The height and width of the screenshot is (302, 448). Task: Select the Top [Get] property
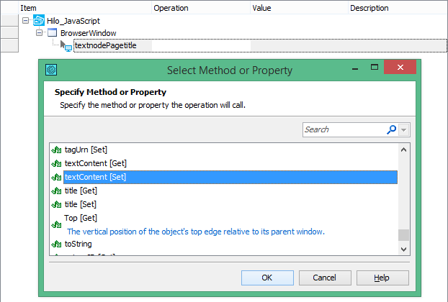[81, 218]
